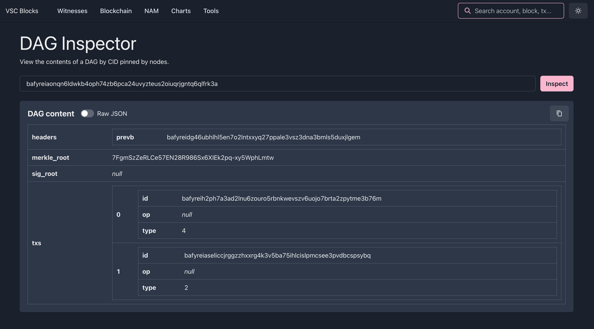Click the type value 4 in transaction 0
Image resolution: width=594 pixels, height=329 pixels.
click(x=184, y=231)
